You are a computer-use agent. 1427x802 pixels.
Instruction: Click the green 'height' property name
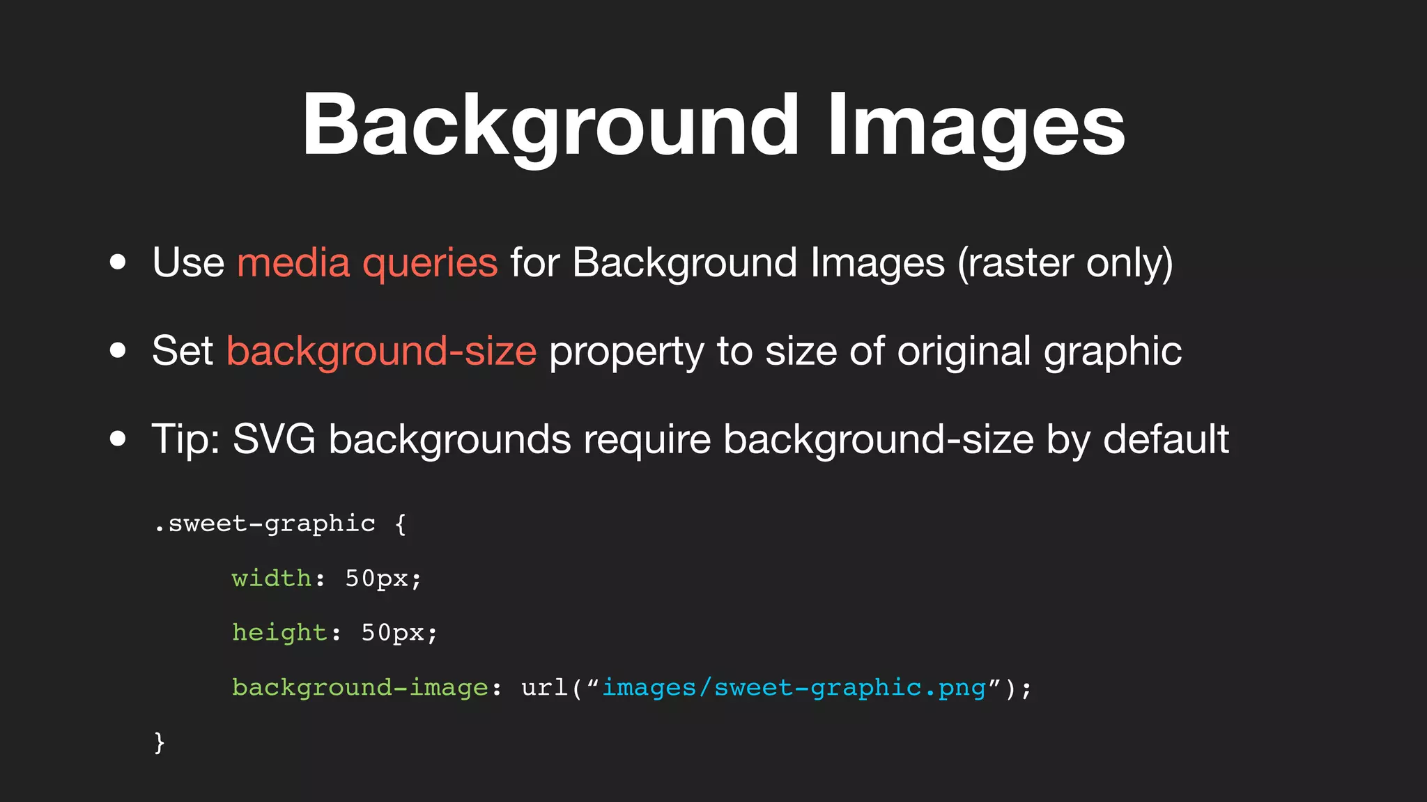click(x=279, y=632)
